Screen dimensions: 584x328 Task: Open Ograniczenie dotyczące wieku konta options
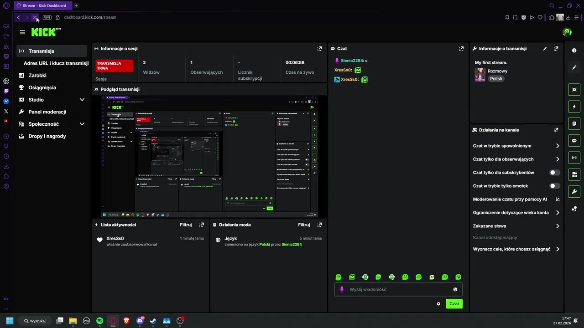point(516,213)
